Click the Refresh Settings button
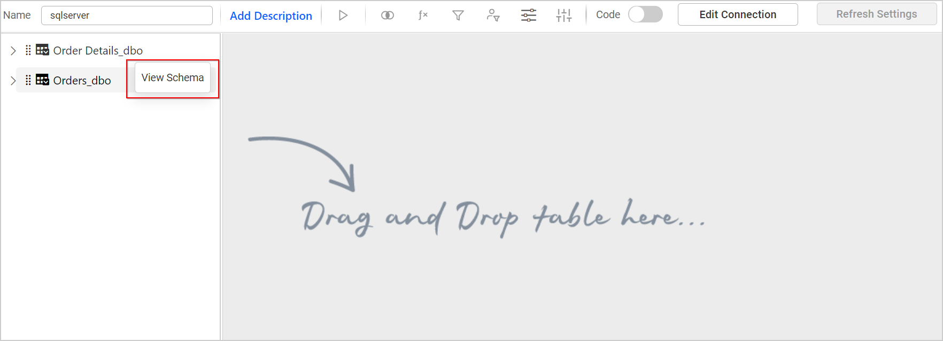This screenshot has width=943, height=341. [877, 14]
